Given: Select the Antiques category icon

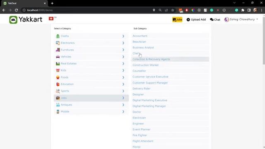Looking at the screenshot, I should click(58, 105).
